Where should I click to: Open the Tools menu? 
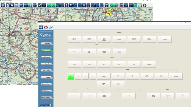click(x=7, y=2)
